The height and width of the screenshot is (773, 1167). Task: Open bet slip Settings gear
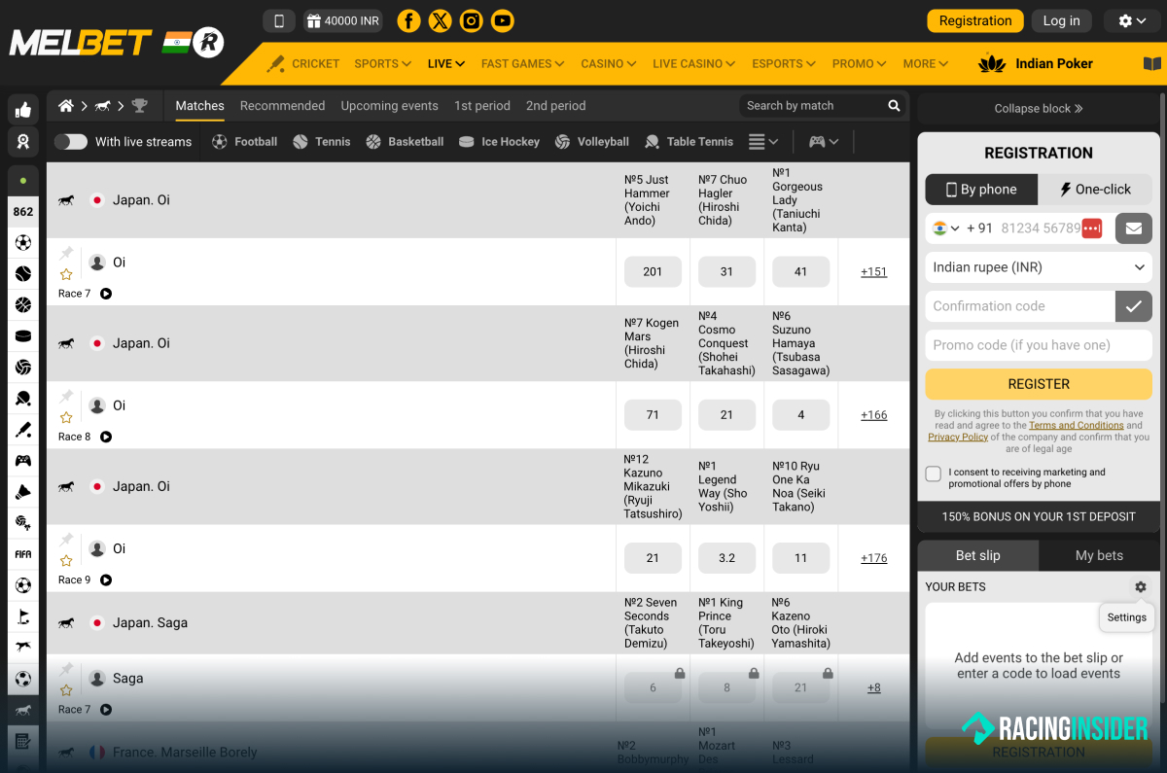(1141, 586)
